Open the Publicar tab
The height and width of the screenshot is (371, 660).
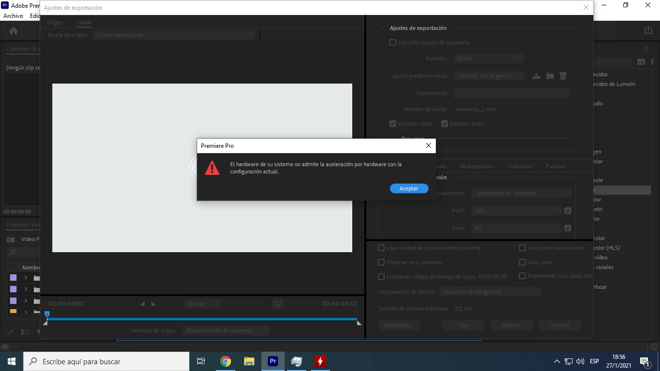(x=556, y=166)
